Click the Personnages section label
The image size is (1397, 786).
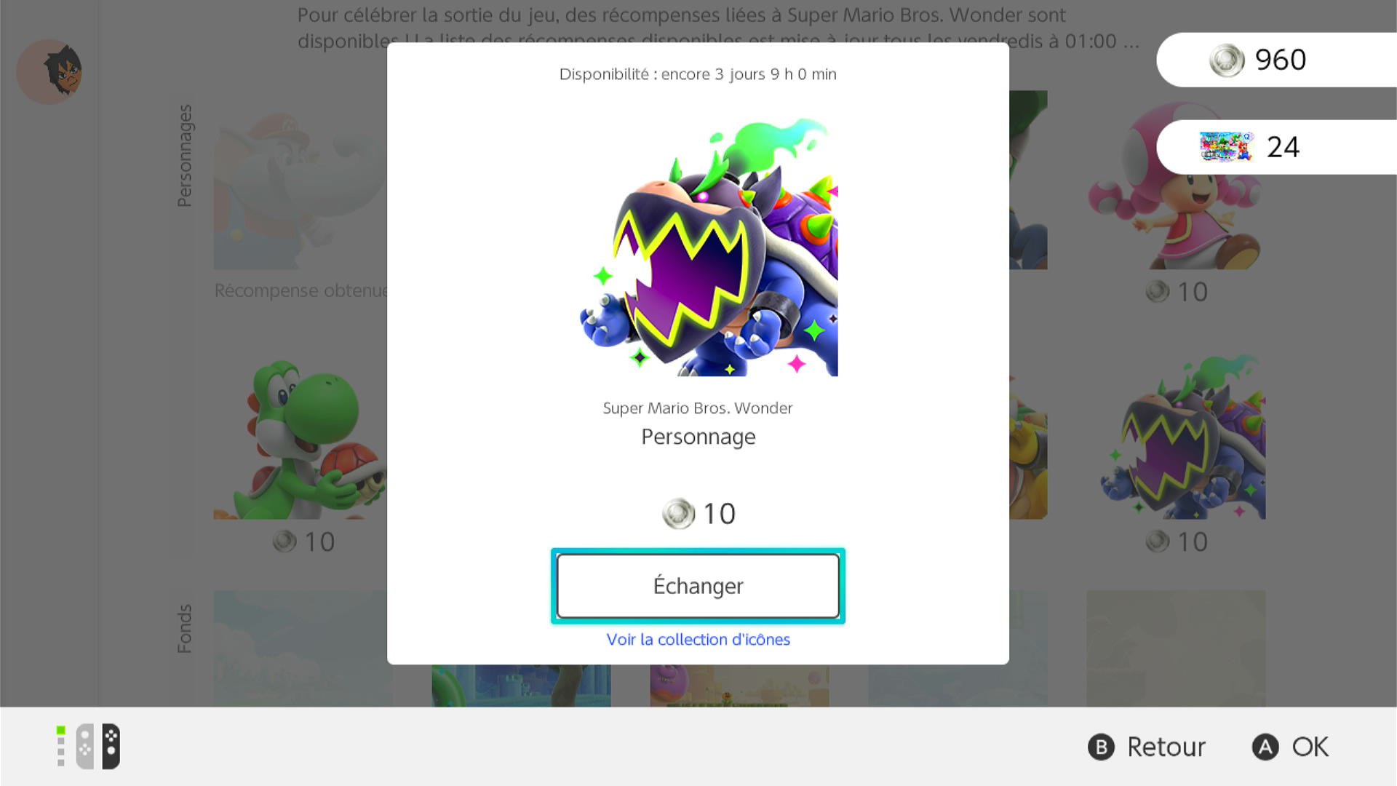(185, 156)
